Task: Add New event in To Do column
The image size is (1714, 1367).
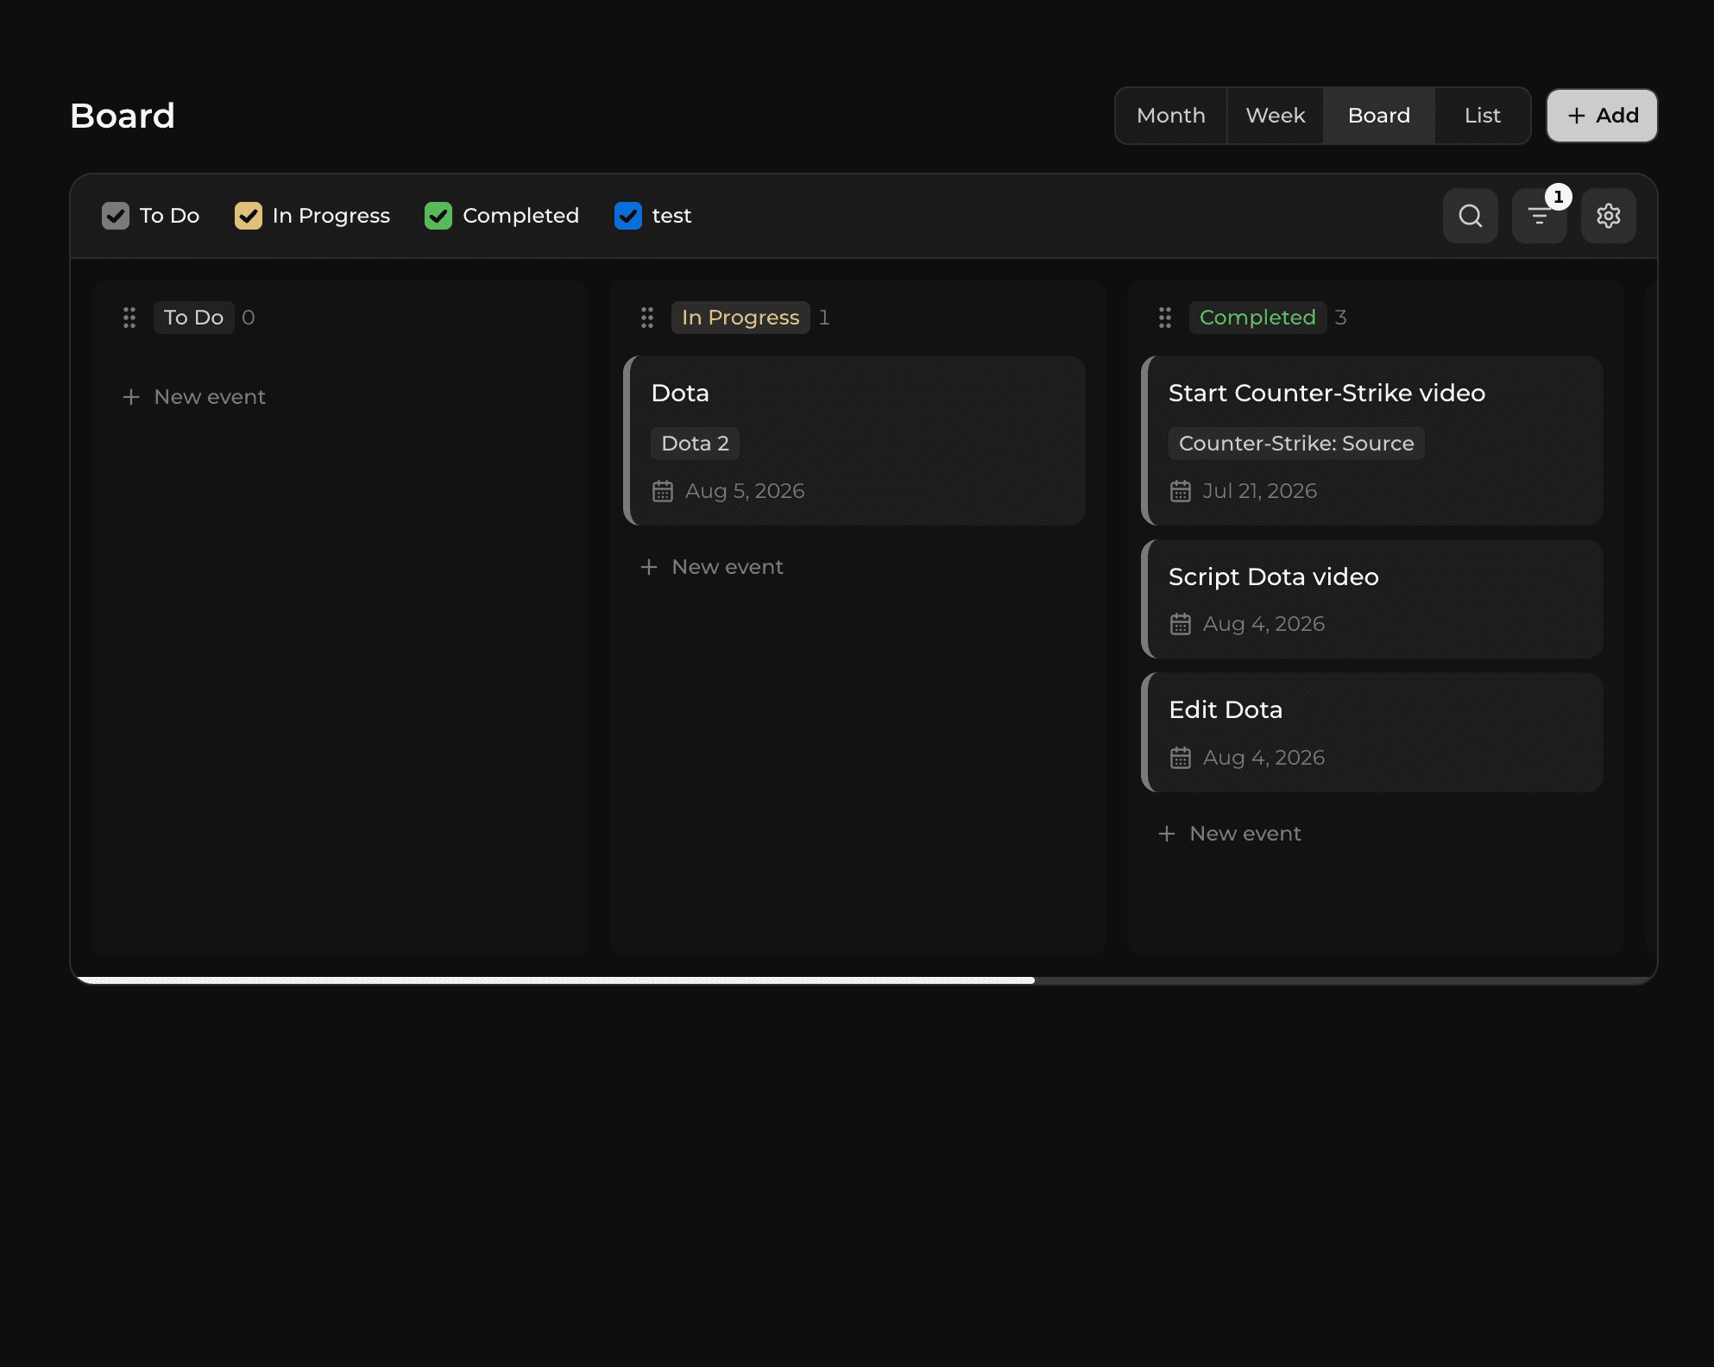Action: pyautogui.click(x=194, y=397)
